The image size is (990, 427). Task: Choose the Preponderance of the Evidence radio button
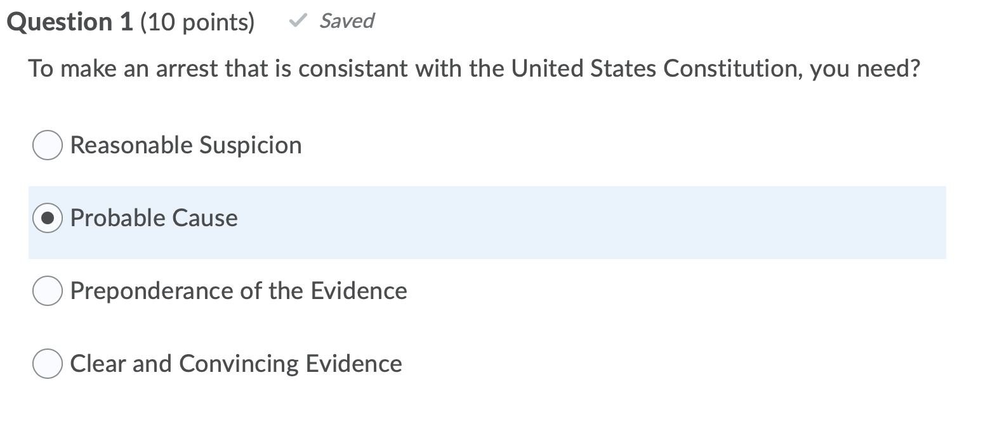[48, 291]
